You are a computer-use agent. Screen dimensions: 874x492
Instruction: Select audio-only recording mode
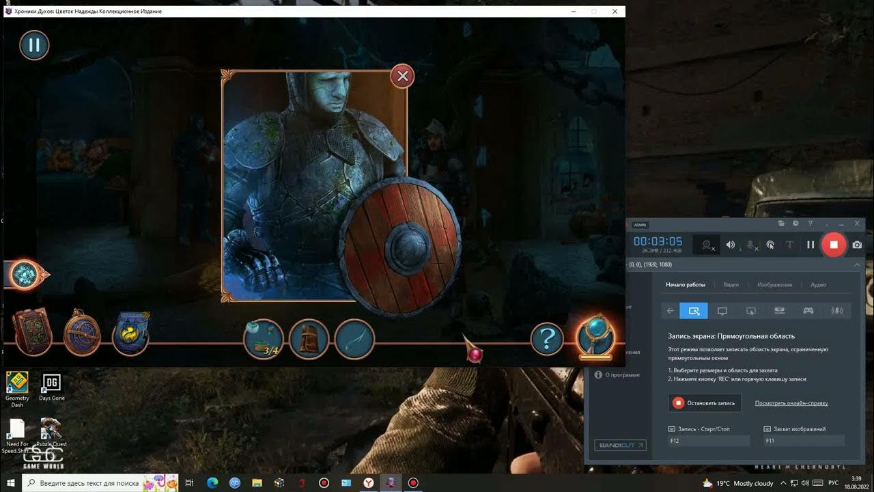(x=836, y=311)
